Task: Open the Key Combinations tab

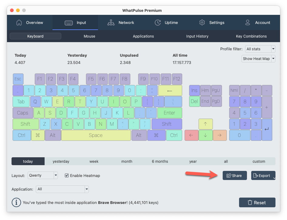Action: click(x=251, y=36)
